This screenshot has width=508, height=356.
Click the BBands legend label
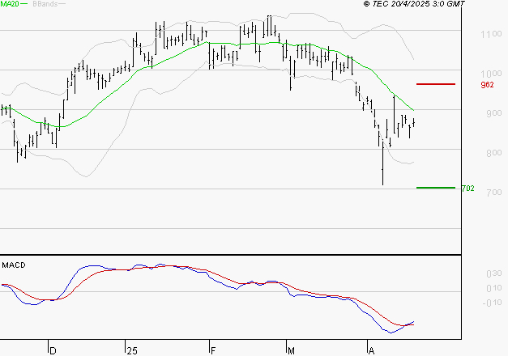click(x=45, y=4)
